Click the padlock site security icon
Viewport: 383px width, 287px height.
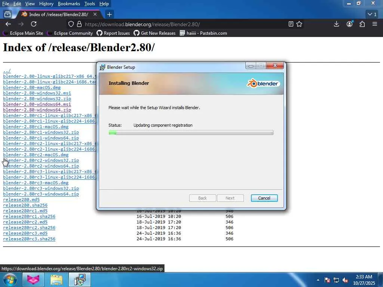pyautogui.click(x=79, y=24)
